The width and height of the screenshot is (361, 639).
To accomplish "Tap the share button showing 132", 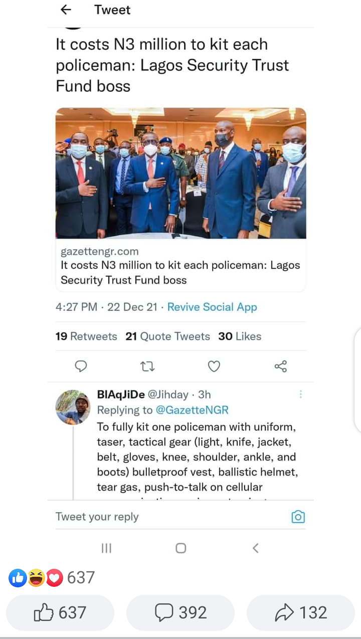I will [x=301, y=612].
